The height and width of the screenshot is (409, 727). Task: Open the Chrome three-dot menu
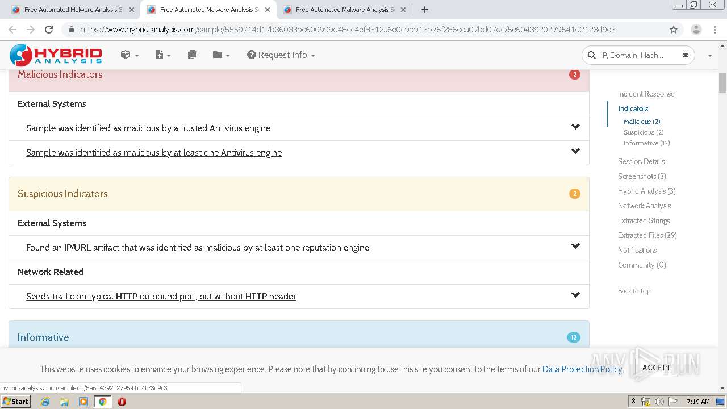click(x=715, y=30)
